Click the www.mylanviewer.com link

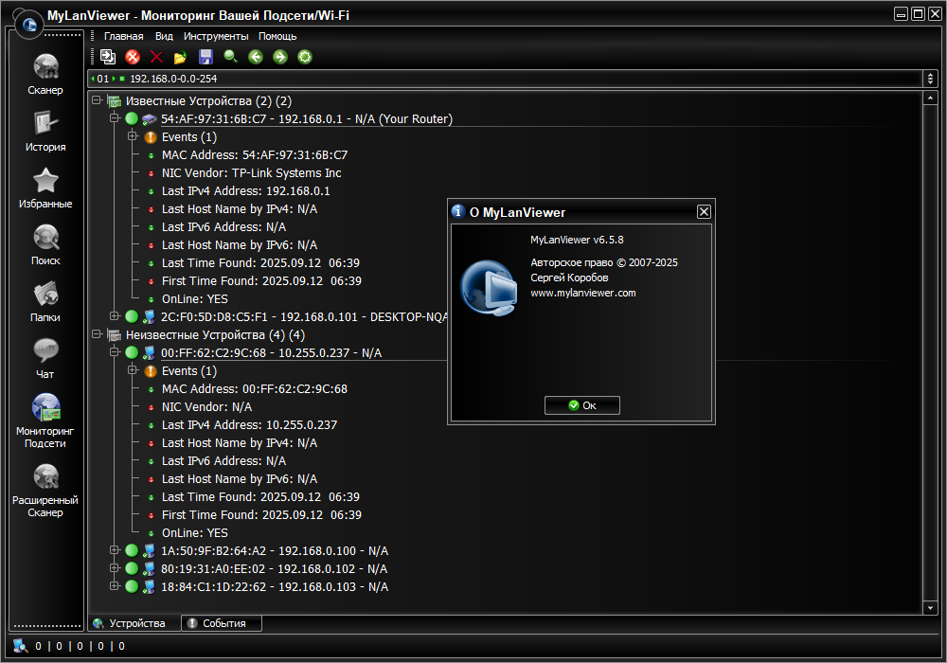(583, 293)
